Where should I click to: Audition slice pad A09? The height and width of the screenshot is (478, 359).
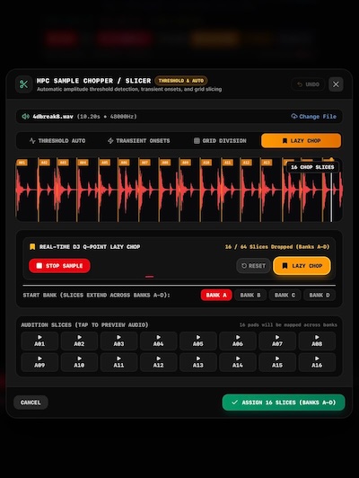(39, 362)
